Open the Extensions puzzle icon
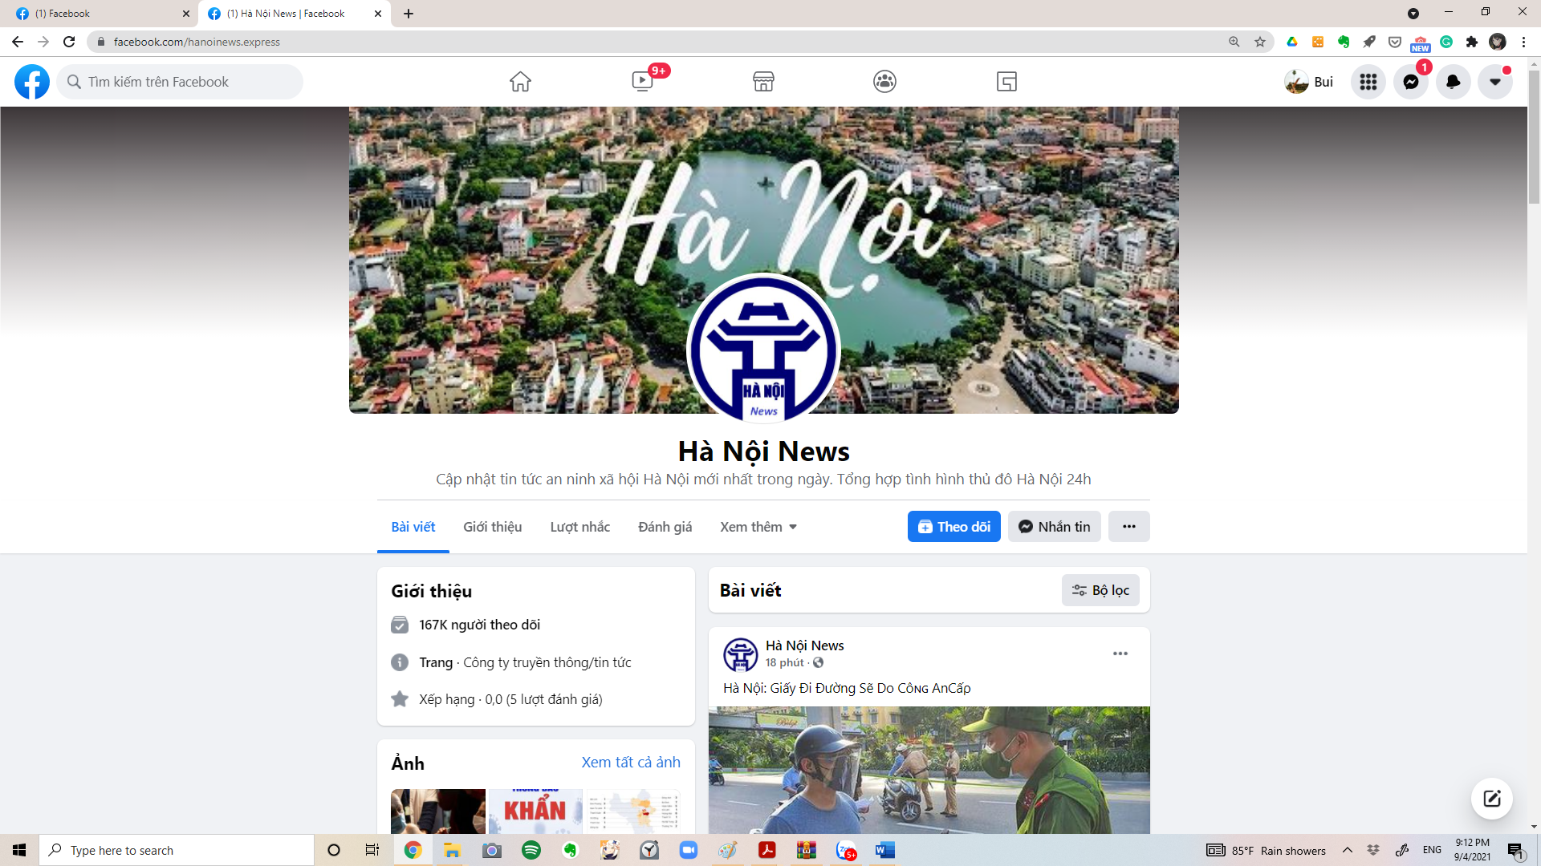 click(1472, 42)
